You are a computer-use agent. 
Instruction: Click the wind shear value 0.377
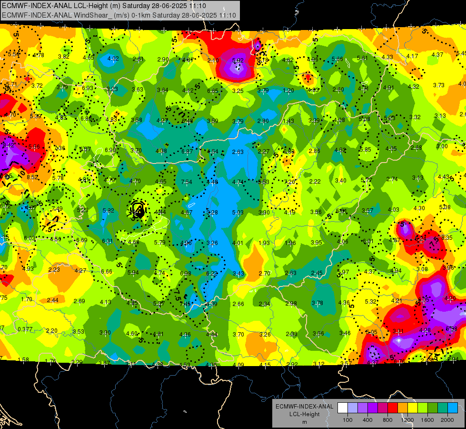[x=25, y=329]
